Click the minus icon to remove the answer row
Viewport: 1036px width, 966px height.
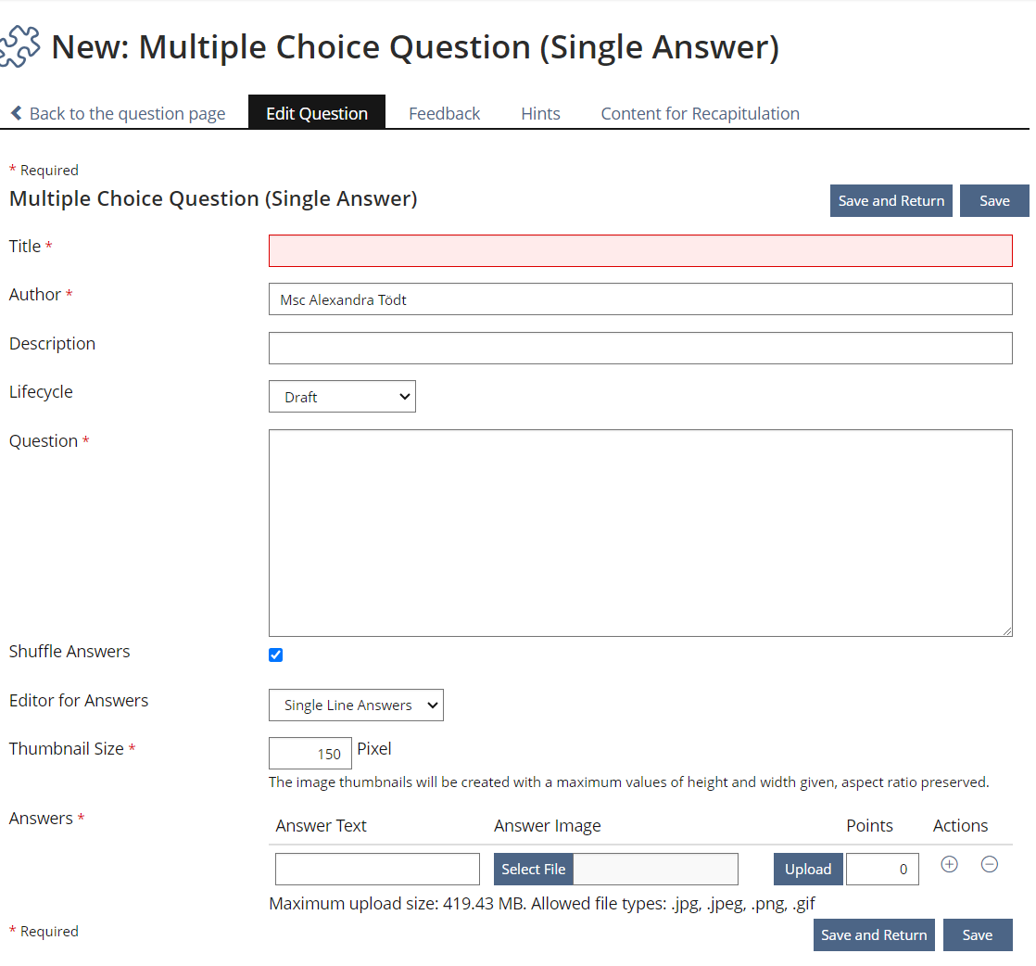(x=990, y=864)
